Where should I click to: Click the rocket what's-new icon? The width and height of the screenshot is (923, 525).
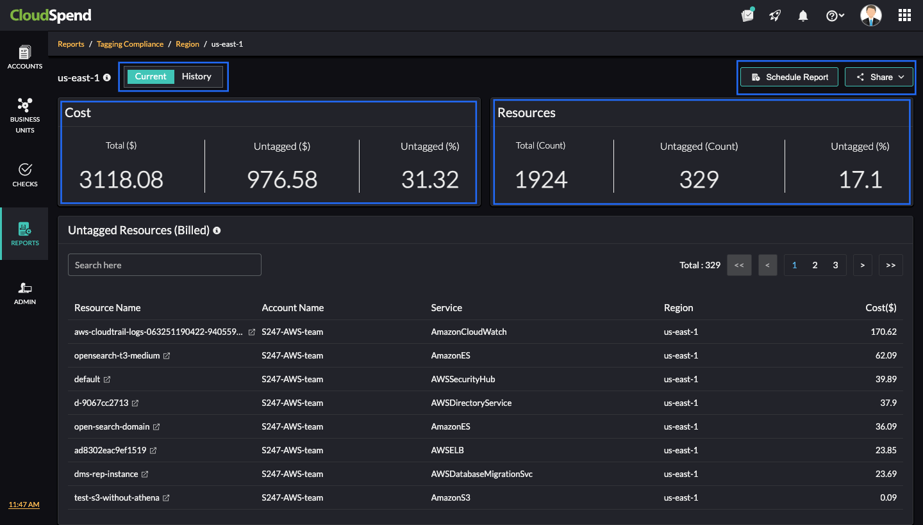point(775,15)
